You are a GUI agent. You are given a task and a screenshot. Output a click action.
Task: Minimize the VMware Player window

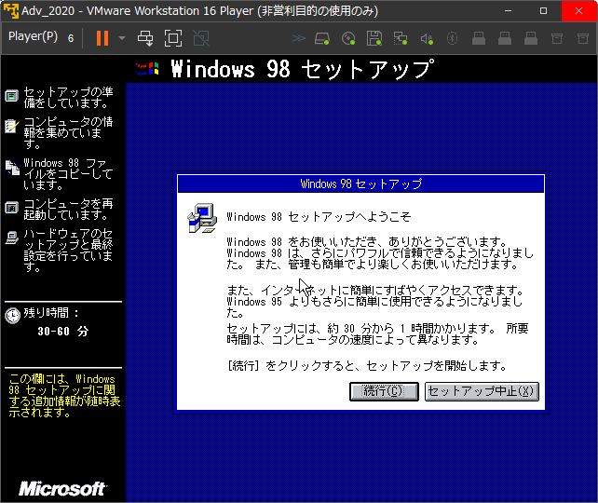[x=508, y=11]
